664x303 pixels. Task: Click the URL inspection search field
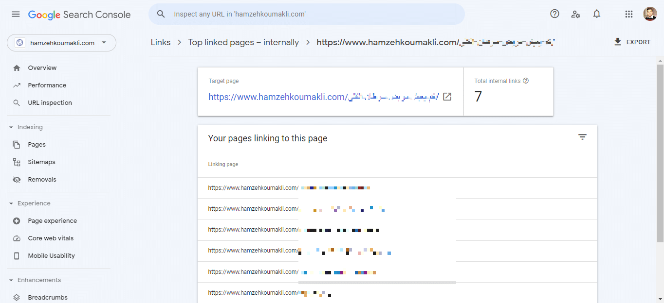click(x=312, y=14)
